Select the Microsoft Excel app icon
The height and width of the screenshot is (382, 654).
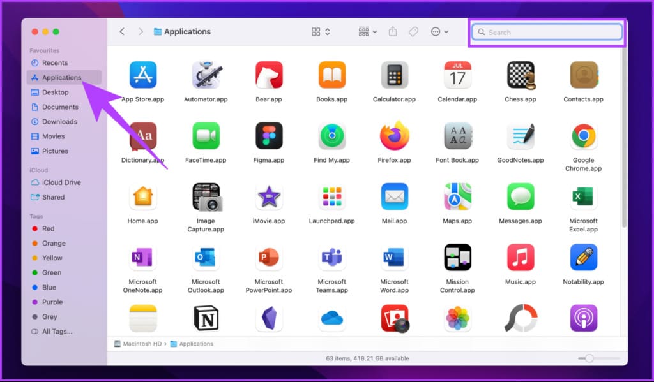pos(584,196)
